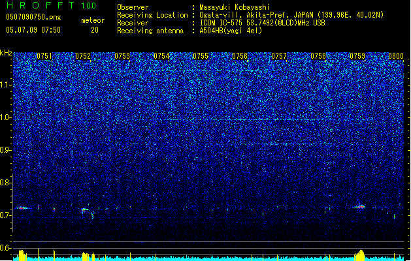Click the 'Receiving Location' field label
Viewport: 411px width, 261px height.
point(152,15)
